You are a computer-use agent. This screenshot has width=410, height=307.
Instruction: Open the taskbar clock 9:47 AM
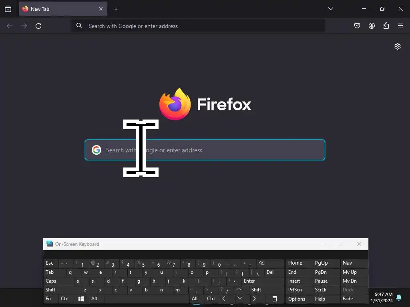click(382, 297)
